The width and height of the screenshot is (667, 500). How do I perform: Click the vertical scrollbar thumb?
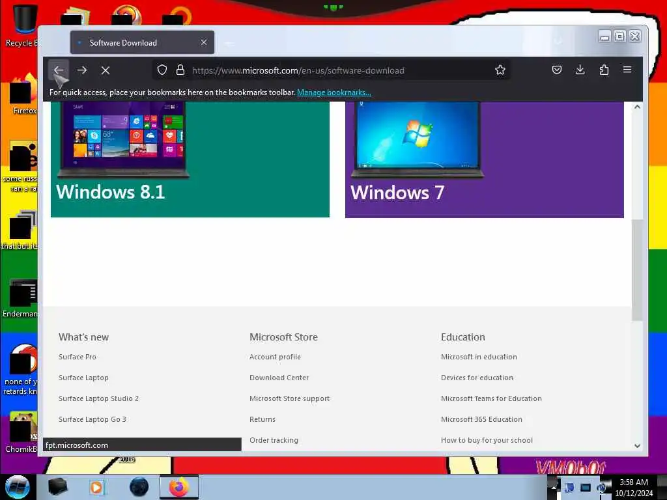click(637, 270)
